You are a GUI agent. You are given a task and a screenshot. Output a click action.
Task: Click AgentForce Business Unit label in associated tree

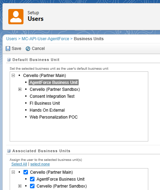60,179
